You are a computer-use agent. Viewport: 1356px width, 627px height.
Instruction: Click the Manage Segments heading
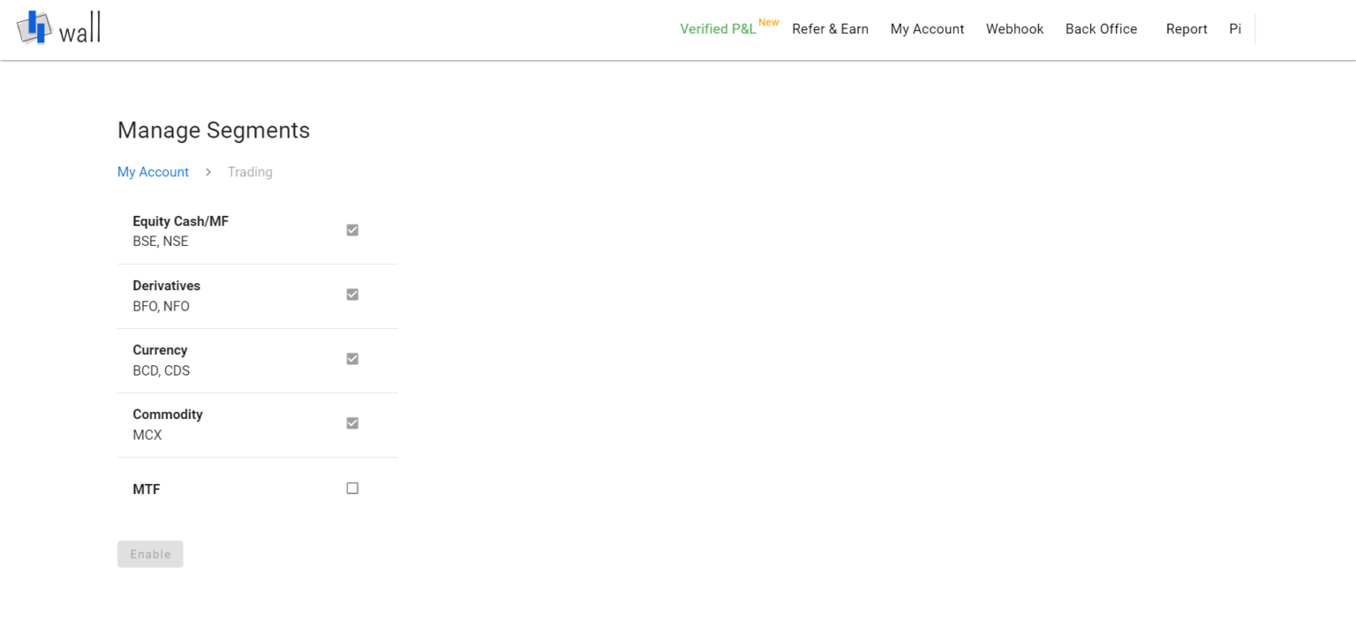click(214, 130)
